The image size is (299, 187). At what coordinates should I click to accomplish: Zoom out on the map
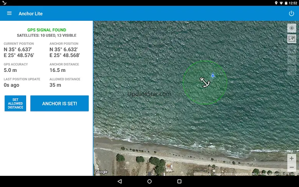point(292,167)
